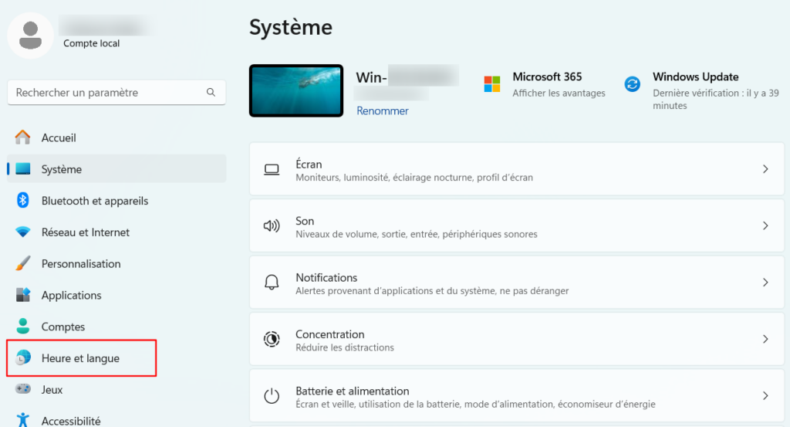Click the Accessibilité figure icon

23,420
